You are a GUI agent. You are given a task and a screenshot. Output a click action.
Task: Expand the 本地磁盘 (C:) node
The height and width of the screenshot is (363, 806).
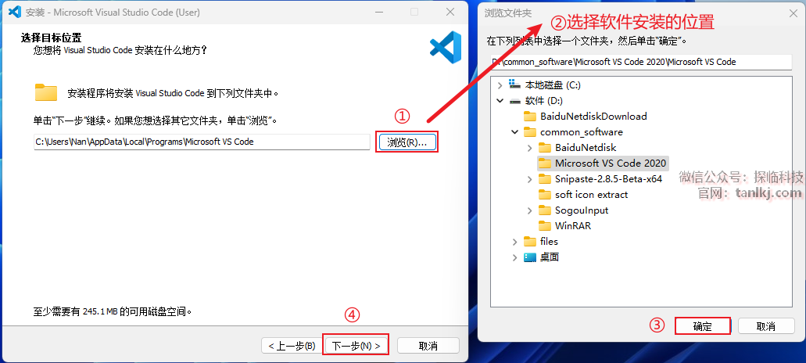click(500, 85)
